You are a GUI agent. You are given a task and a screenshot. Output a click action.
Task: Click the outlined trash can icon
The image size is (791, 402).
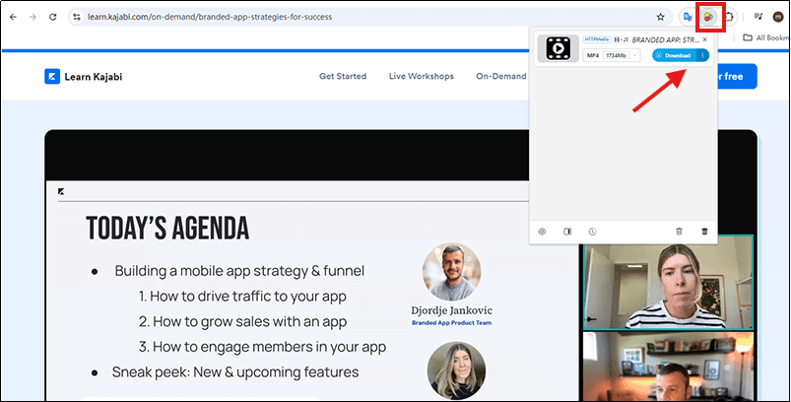pos(679,231)
